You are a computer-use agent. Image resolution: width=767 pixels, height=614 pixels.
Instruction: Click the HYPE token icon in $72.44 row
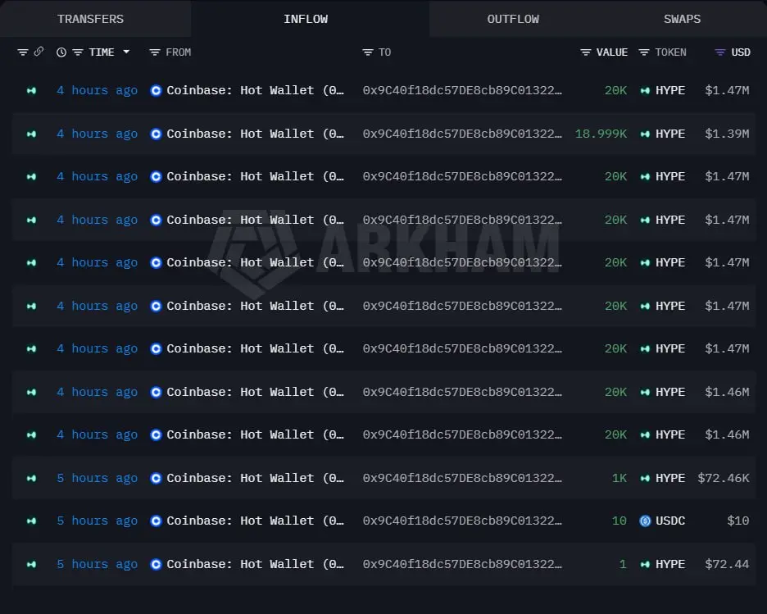click(645, 565)
